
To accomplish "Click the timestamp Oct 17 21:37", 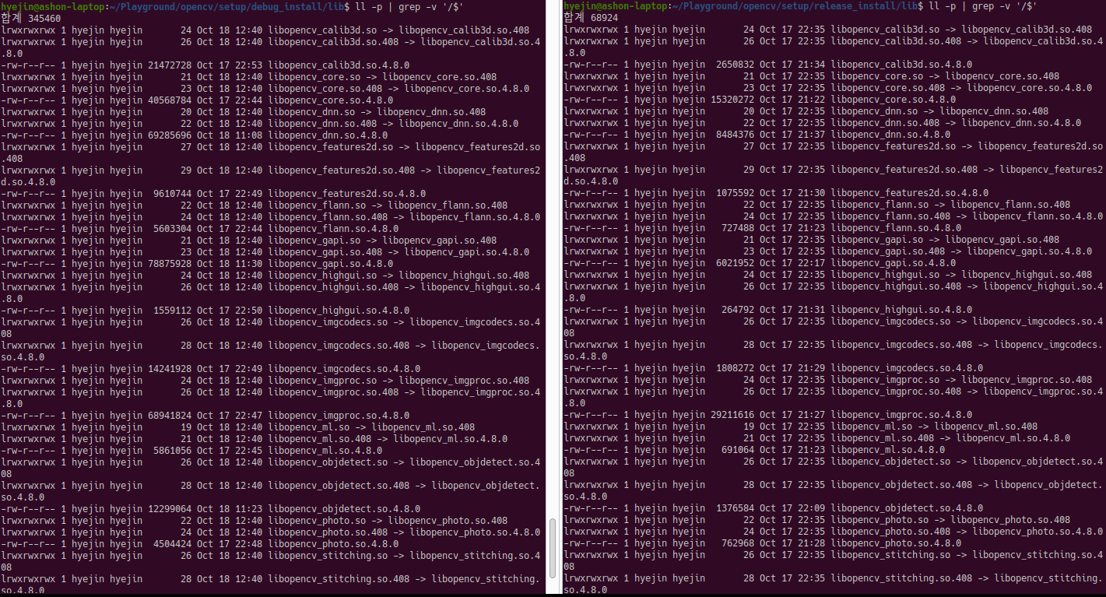I will click(792, 135).
